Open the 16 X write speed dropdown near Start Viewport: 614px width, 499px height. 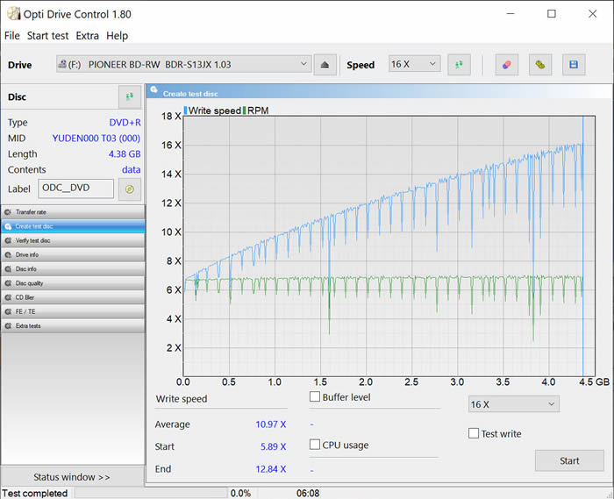click(513, 404)
